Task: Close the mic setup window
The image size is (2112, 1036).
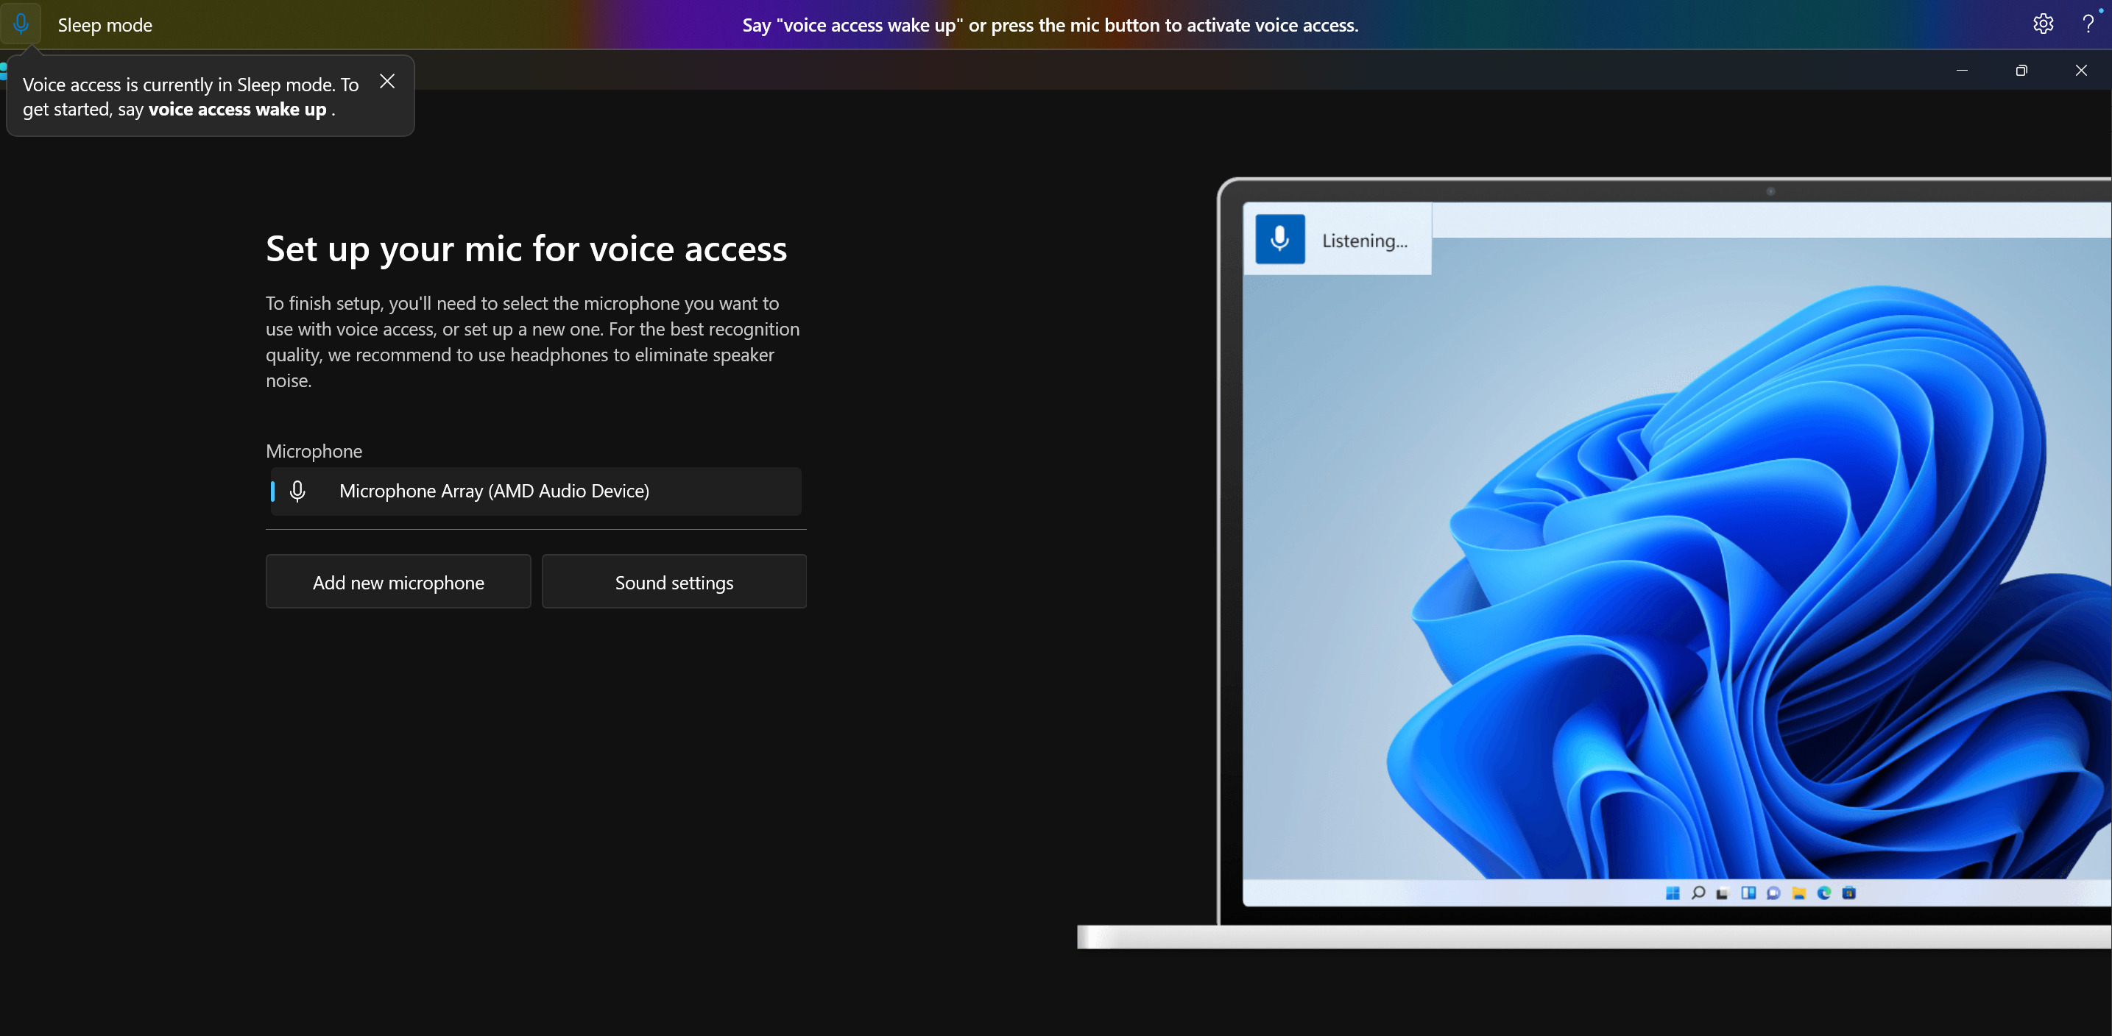Action: pos(2081,71)
